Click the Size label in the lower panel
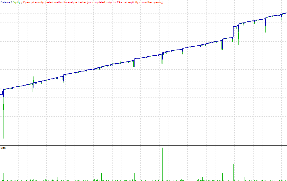287x181 pixels. (3, 148)
